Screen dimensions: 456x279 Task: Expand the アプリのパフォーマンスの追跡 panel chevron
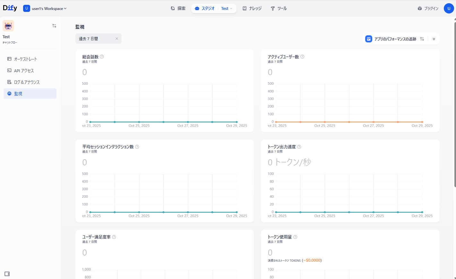[434, 39]
